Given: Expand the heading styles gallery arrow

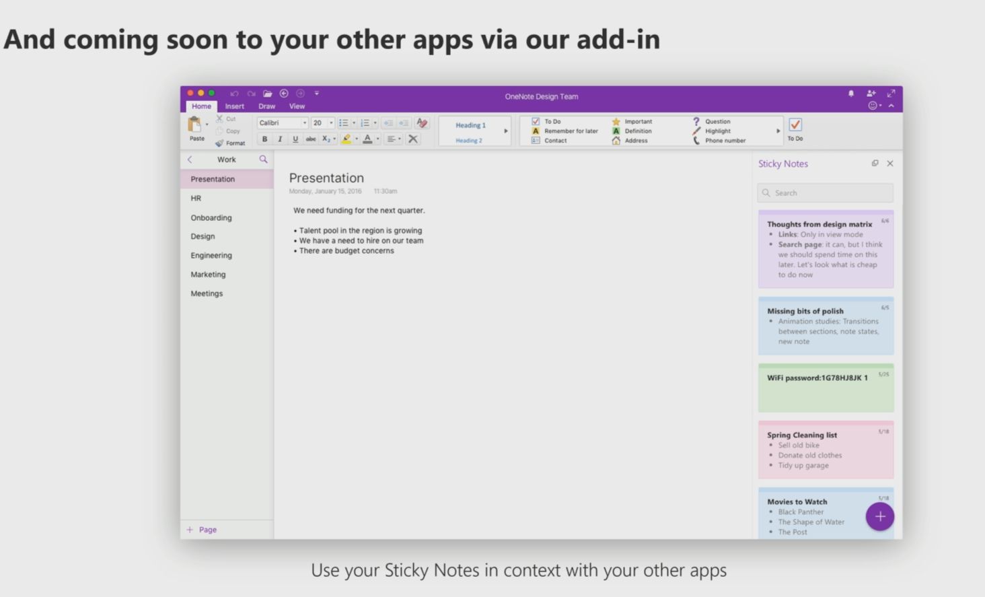Looking at the screenshot, I should click(x=506, y=131).
